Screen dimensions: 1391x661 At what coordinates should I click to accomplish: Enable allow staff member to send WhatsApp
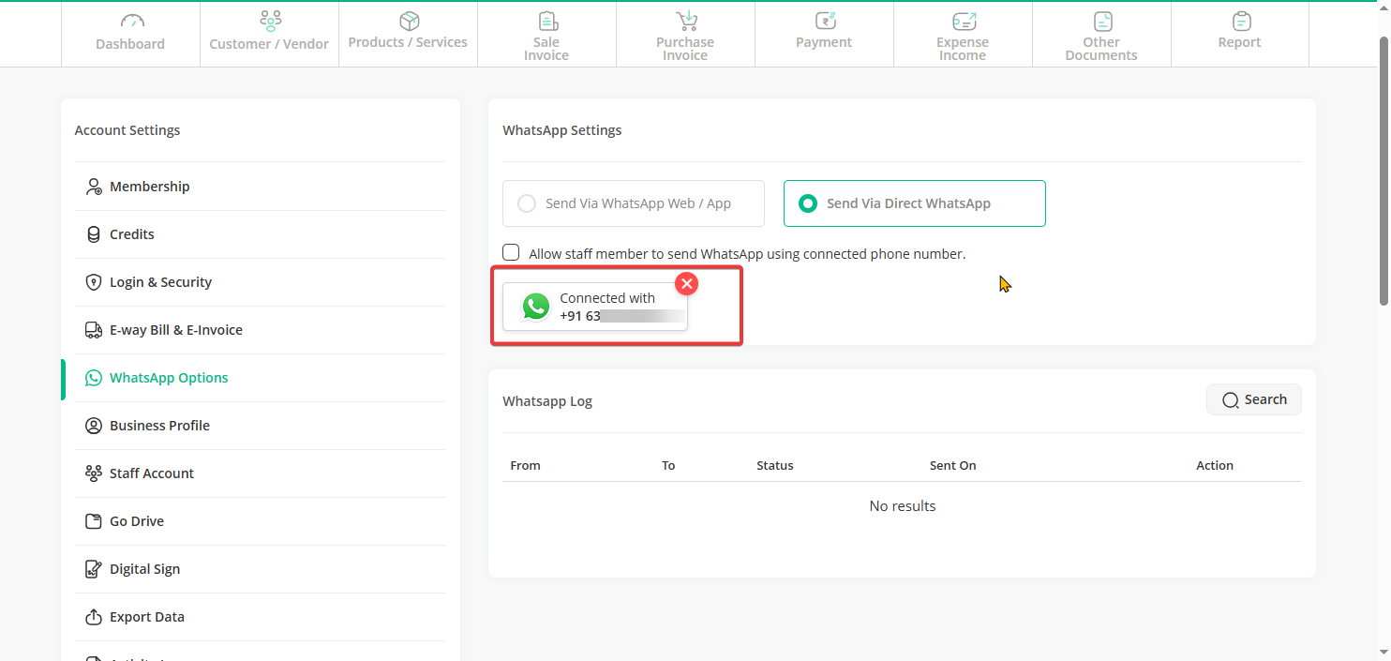coord(511,253)
